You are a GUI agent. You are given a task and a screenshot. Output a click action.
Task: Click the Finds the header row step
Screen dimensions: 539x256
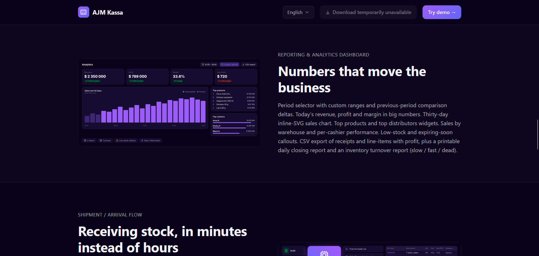pyautogui.click(x=363, y=249)
